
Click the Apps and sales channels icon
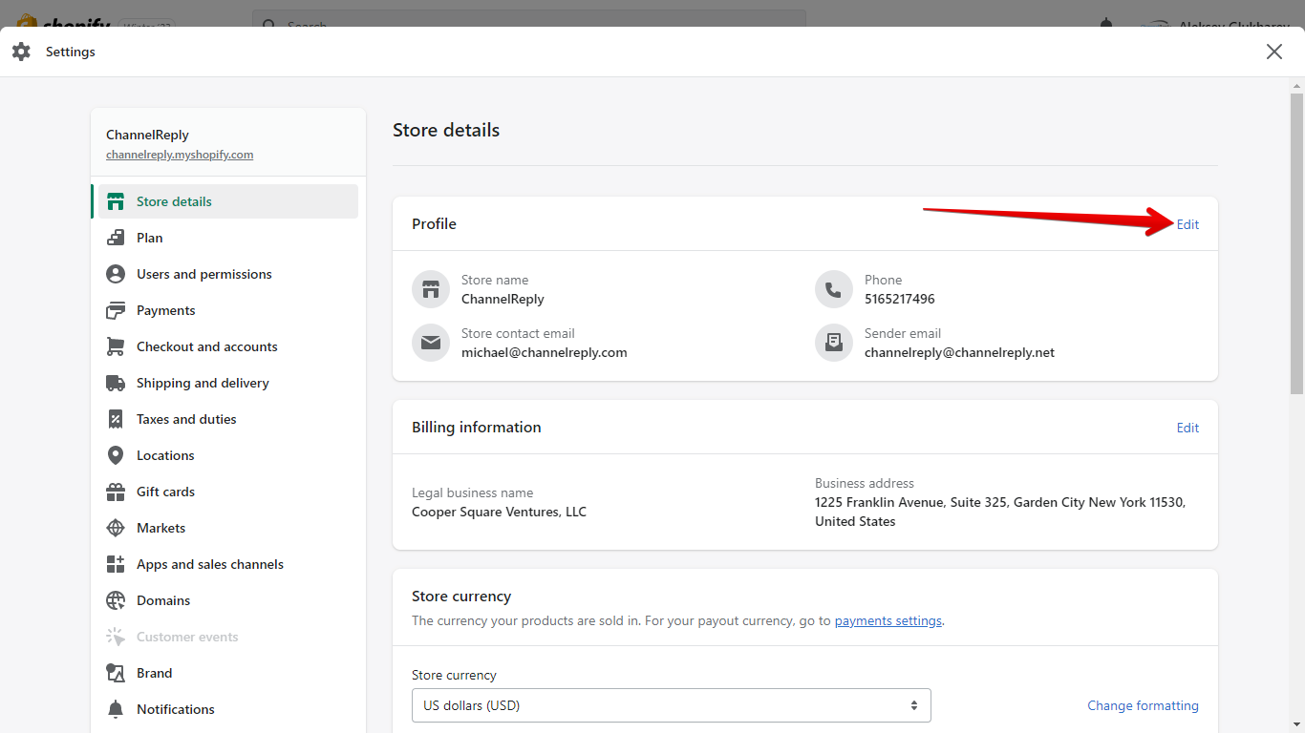point(116,564)
